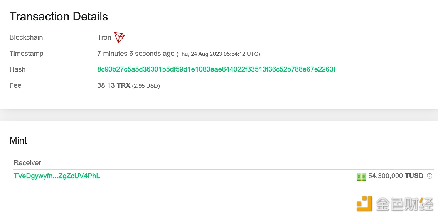Click the Blockchain field label
438x216 pixels.
(26, 37)
